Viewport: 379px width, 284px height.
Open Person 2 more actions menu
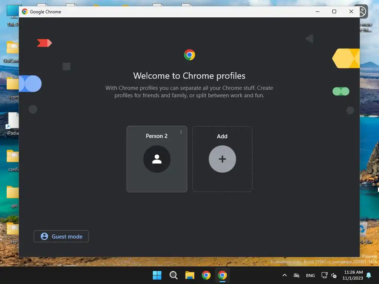tap(181, 132)
